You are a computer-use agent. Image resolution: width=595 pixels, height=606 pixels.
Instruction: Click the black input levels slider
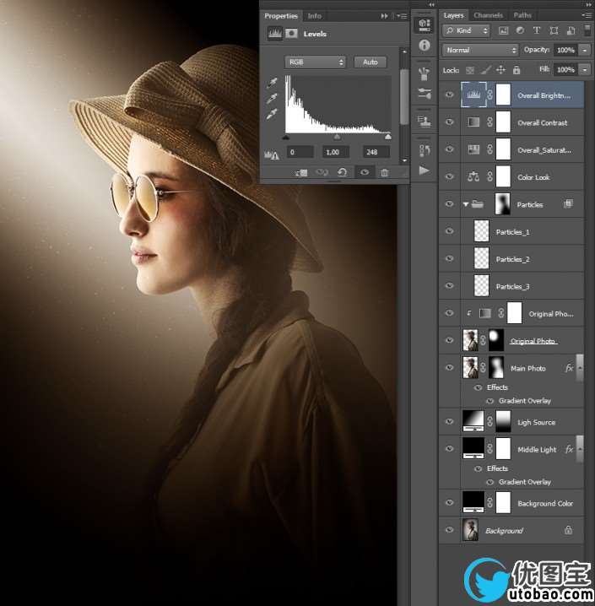click(x=286, y=138)
